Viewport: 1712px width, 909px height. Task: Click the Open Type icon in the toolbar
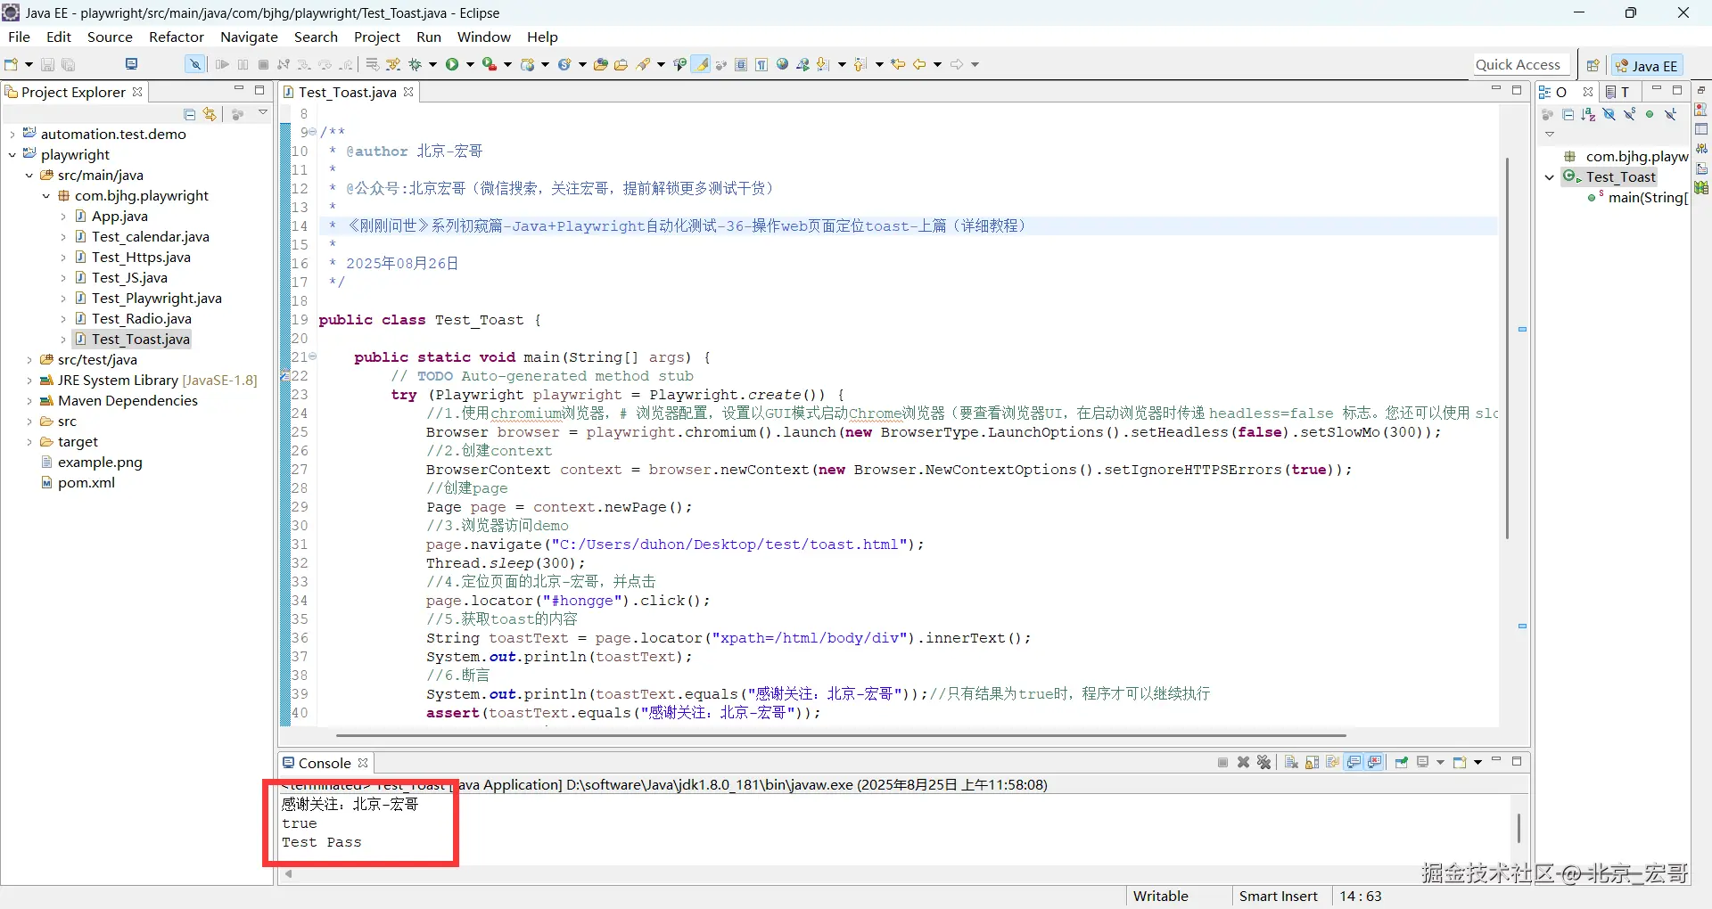[601, 64]
